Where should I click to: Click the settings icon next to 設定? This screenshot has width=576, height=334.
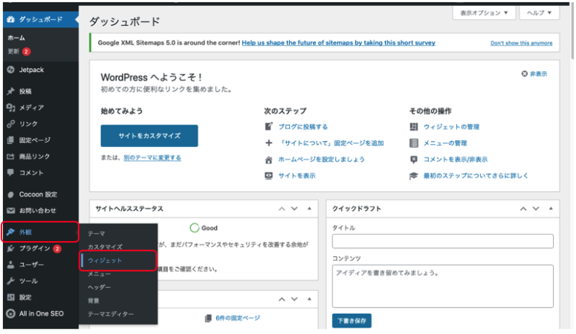[x=10, y=298]
